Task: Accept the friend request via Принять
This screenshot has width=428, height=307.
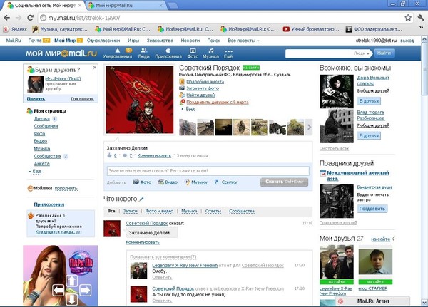Action: tap(36, 99)
